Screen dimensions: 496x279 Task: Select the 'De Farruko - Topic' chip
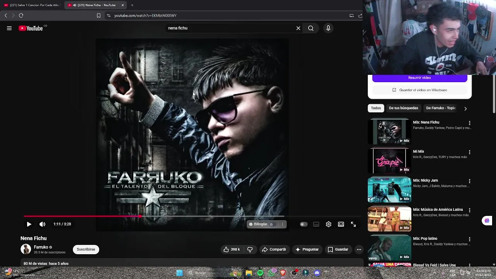click(441, 108)
